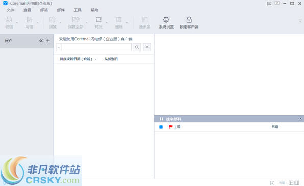Click the 回复全部 reply-all icon
The width and height of the screenshot is (304, 186).
click(76, 20)
